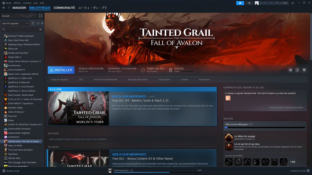This screenshot has width=312, height=175.
Task: Open Page du magasin link
Action: point(60,80)
